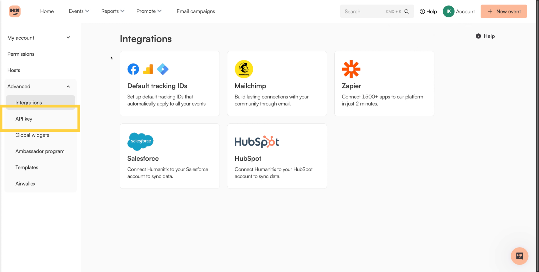Open Global widgets in sidebar
The image size is (539, 272).
tap(32, 135)
